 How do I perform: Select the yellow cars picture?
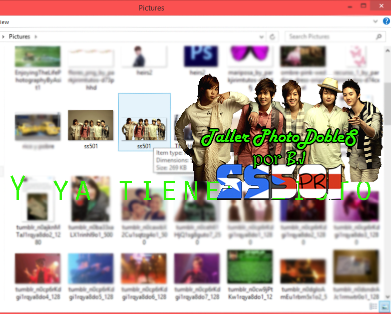click(38, 130)
